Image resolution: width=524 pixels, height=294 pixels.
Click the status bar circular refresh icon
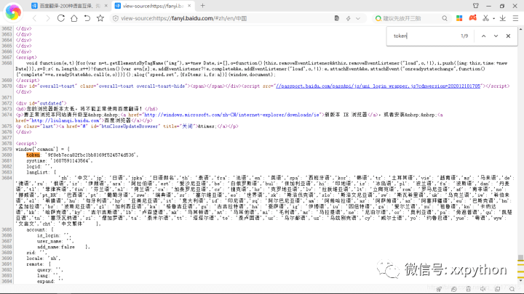[x=453, y=289]
